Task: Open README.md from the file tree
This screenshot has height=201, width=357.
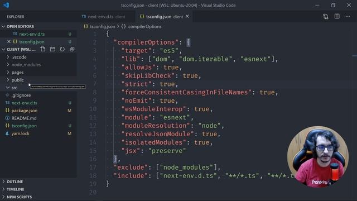Action: coord(24,118)
